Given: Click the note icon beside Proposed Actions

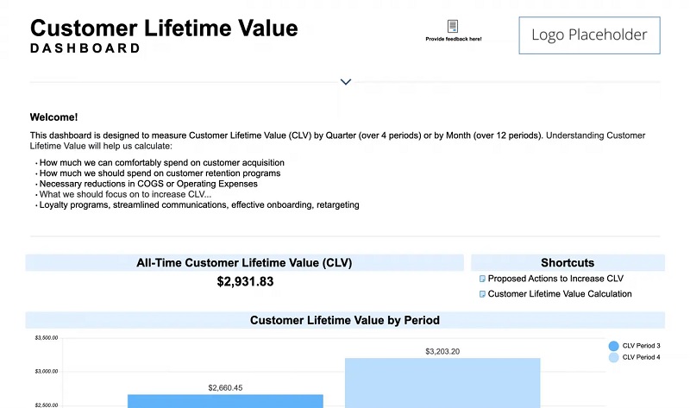Looking at the screenshot, I should (x=482, y=279).
